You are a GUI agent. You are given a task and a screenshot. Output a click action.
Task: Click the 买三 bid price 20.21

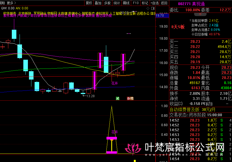pos(195,52)
